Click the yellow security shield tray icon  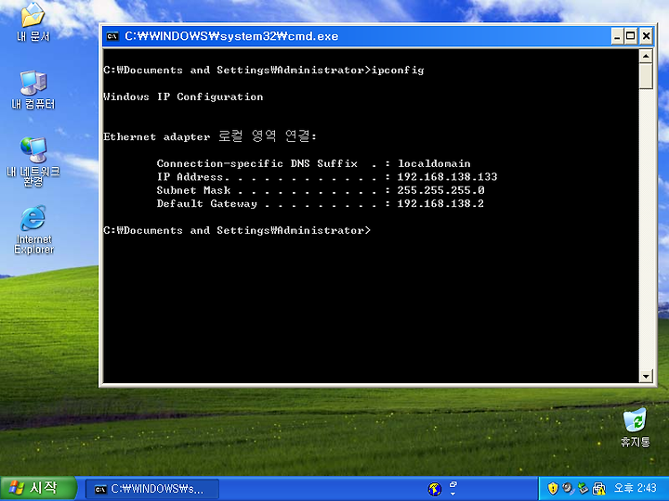pyautogui.click(x=553, y=488)
